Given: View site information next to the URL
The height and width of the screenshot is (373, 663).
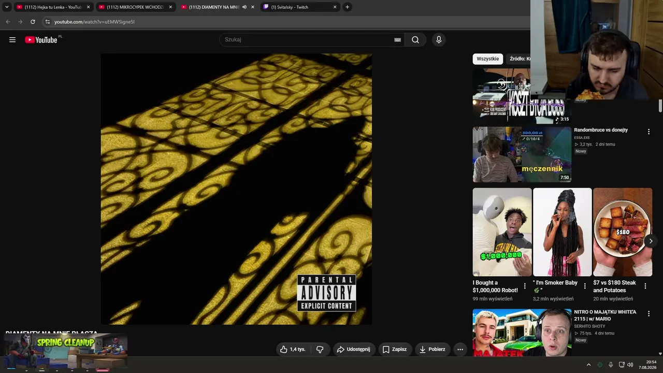Looking at the screenshot, I should (47, 22).
